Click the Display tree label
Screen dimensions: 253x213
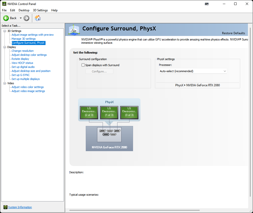pyautogui.click(x=12, y=47)
